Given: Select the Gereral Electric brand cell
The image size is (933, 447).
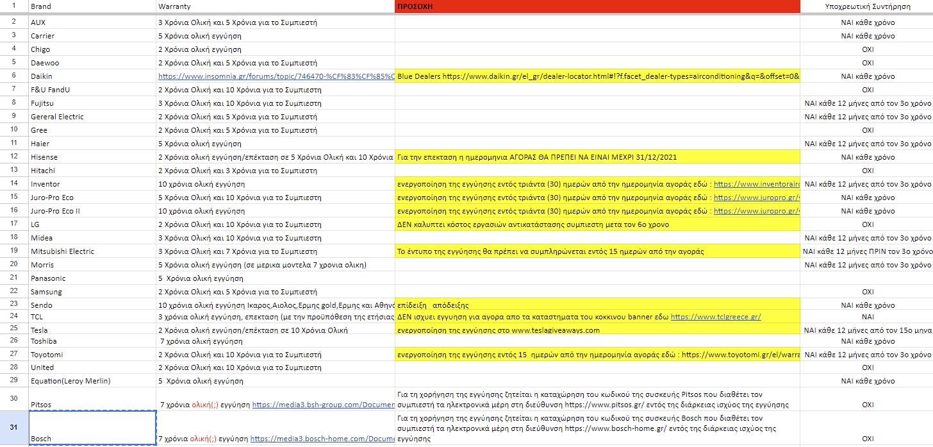Looking at the screenshot, I should coord(92,117).
